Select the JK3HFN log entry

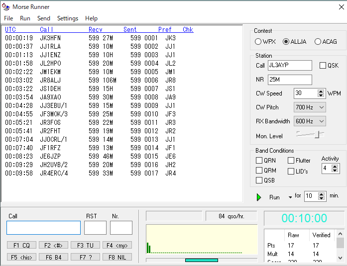click(x=90, y=38)
